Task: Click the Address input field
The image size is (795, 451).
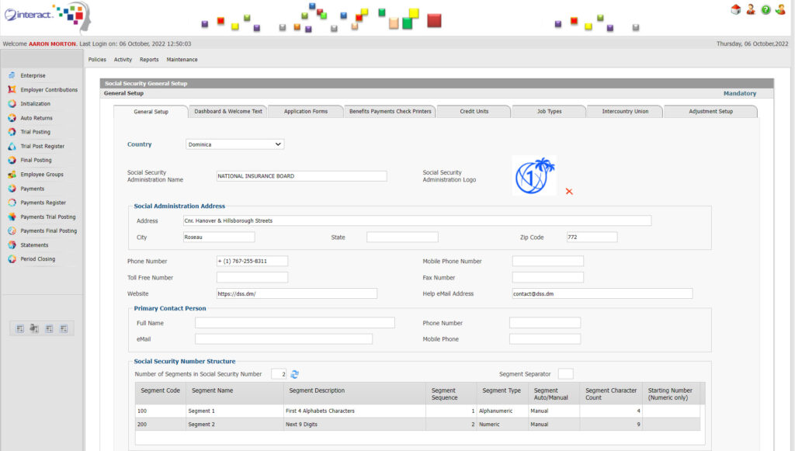Action: [x=417, y=221]
